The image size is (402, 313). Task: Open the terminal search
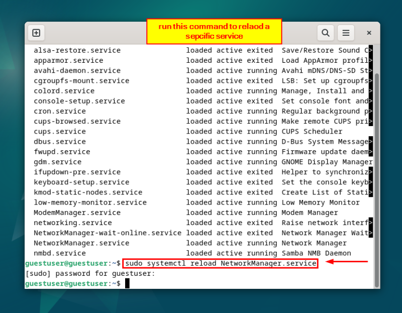[x=326, y=32]
